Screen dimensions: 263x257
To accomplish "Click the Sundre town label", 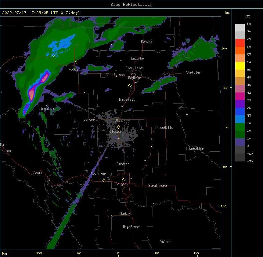I will point(89,119).
